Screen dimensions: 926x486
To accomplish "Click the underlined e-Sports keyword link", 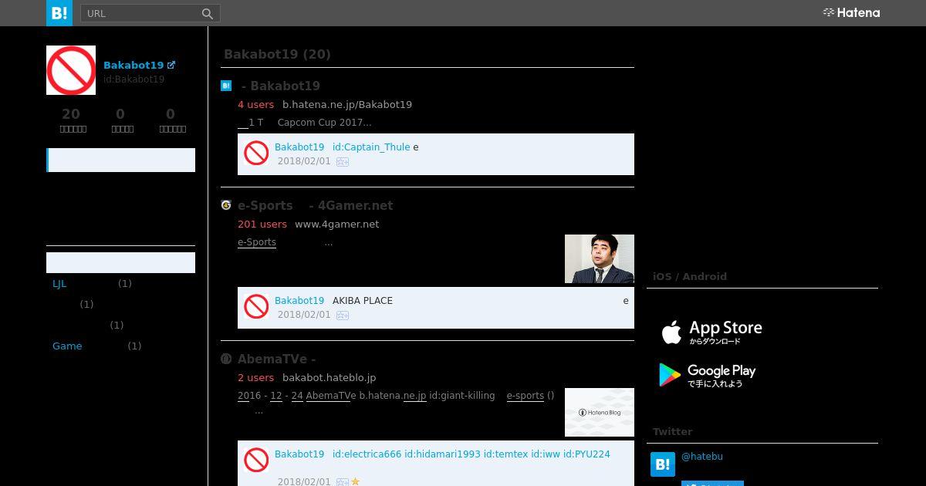I will pos(257,242).
